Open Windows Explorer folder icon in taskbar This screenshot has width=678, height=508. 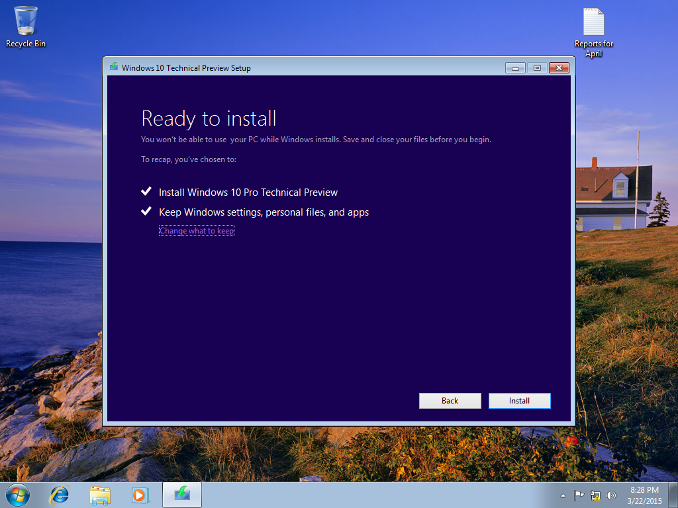pos(100,495)
